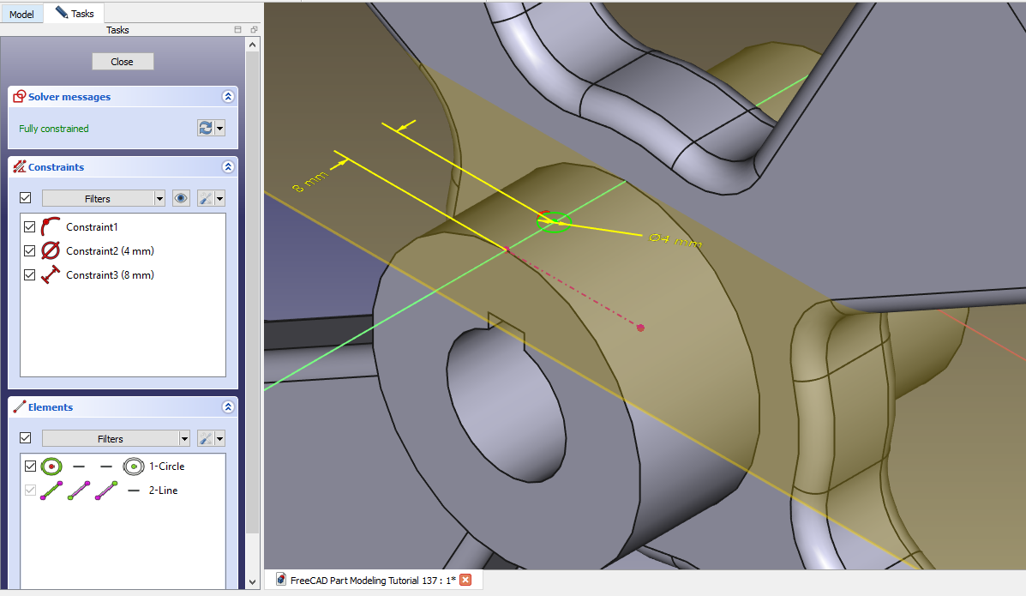Image resolution: width=1026 pixels, height=596 pixels.
Task: Click the Elements settings tool icon
Action: (206, 439)
